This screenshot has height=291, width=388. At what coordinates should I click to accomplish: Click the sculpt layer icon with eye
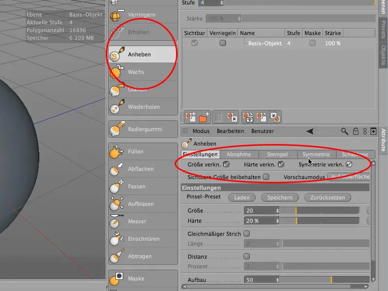(248, 117)
